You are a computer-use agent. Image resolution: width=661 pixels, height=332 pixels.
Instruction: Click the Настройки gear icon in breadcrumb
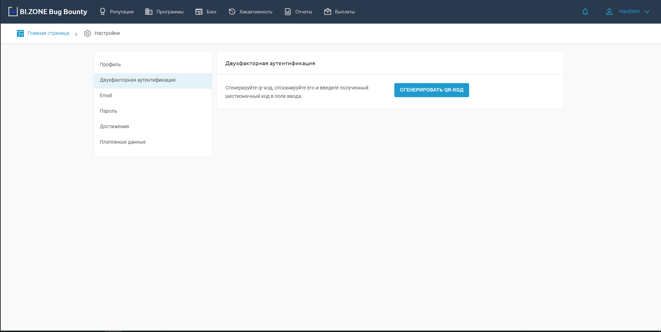pos(87,33)
